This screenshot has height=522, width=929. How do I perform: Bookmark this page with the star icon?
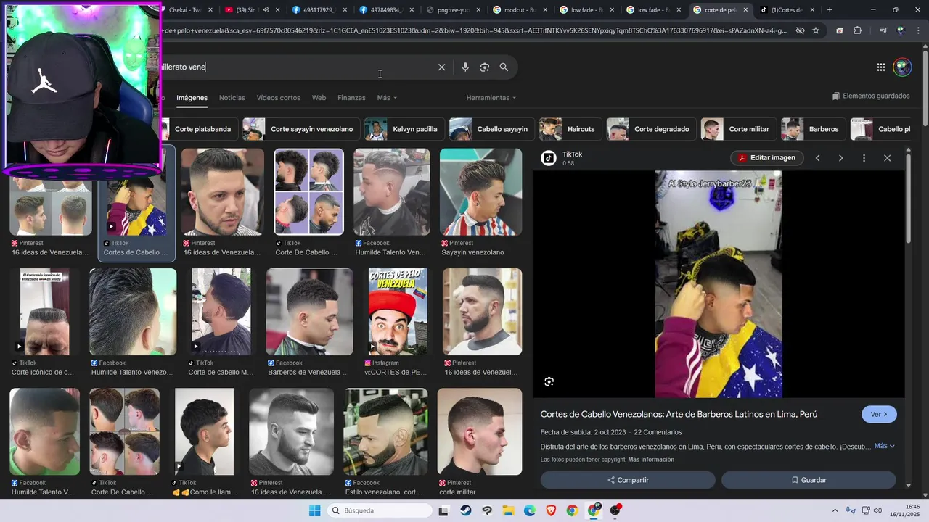pos(816,30)
